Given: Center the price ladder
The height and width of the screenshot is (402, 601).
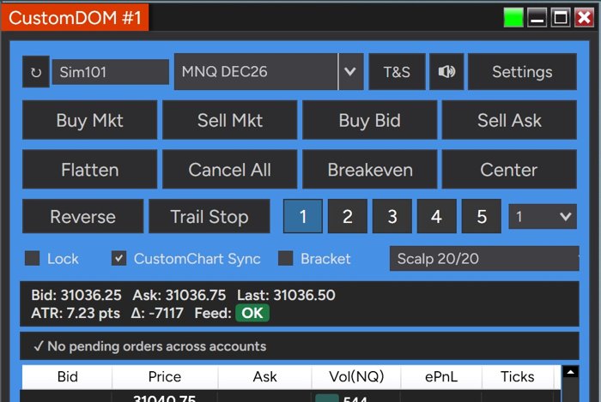Looking at the screenshot, I should point(509,170).
